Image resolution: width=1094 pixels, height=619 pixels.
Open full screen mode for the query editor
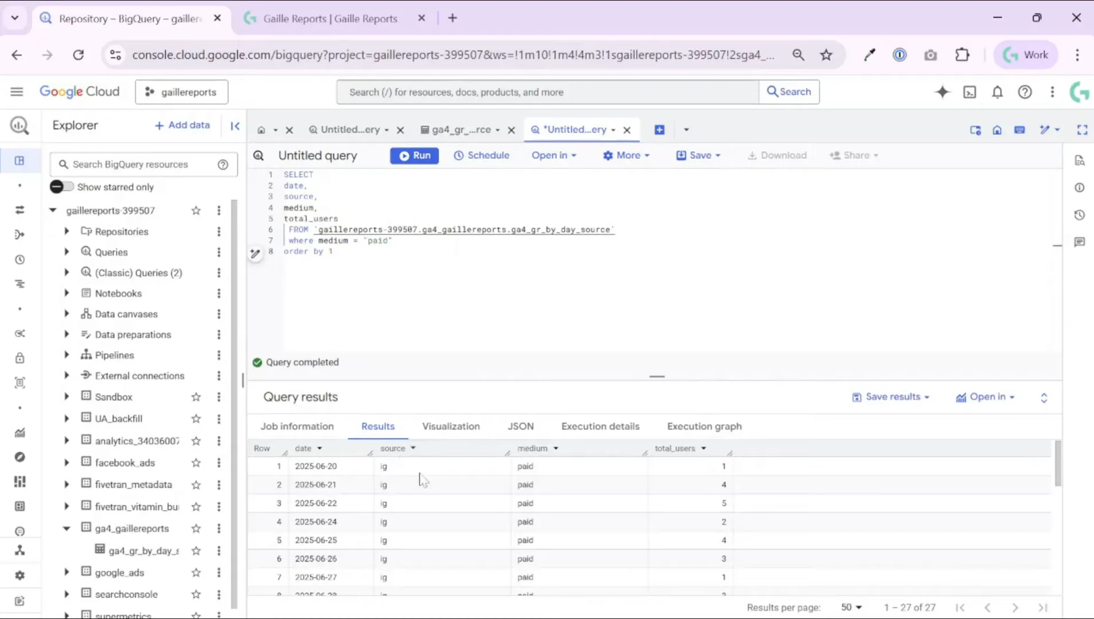(1083, 130)
